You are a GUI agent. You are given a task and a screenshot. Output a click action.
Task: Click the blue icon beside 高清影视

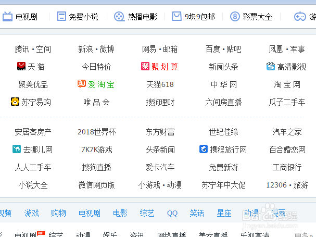click(271, 66)
